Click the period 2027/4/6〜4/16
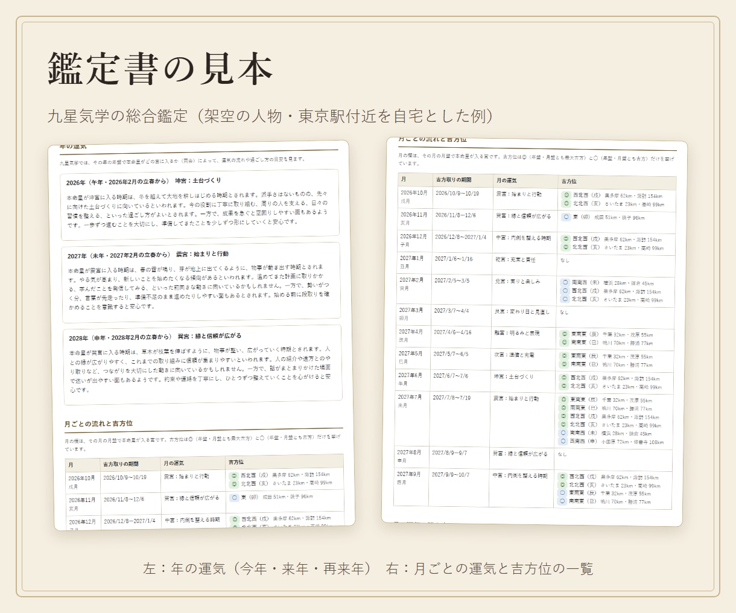Image resolution: width=736 pixels, height=613 pixels. (x=452, y=332)
